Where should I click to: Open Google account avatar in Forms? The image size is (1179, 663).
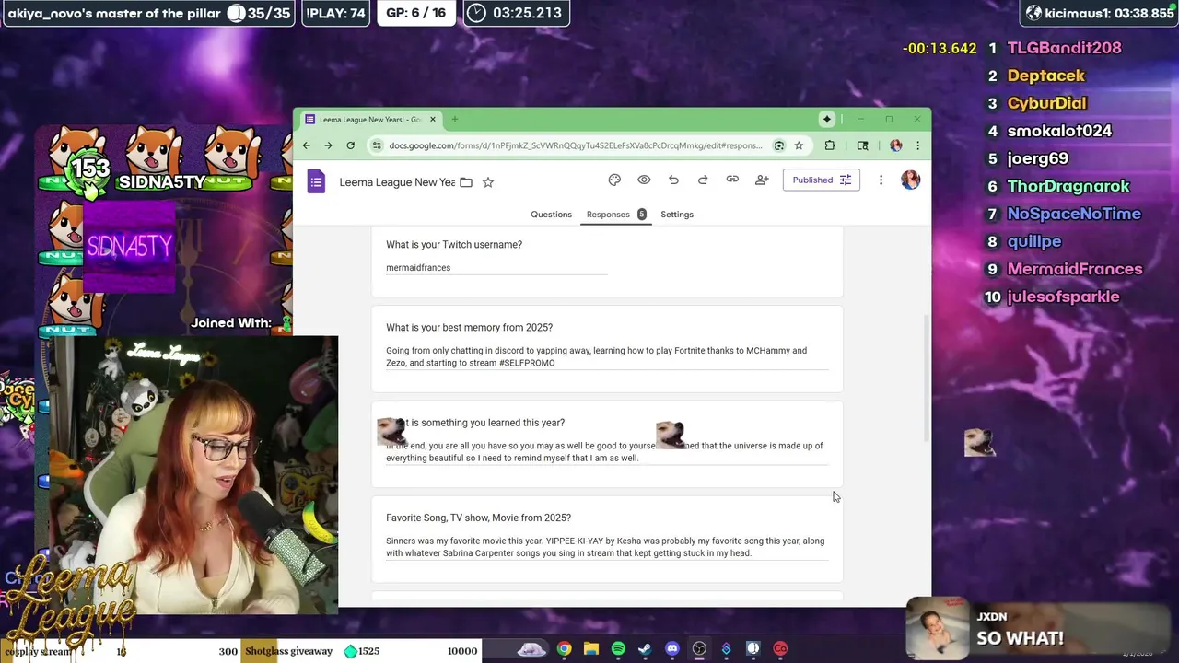(910, 180)
